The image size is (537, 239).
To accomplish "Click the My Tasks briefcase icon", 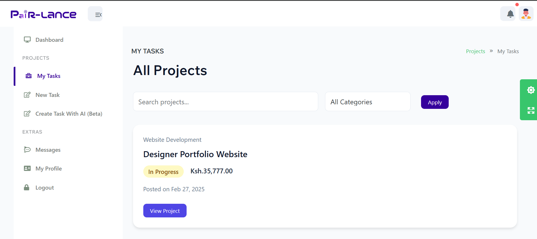I will (x=29, y=76).
